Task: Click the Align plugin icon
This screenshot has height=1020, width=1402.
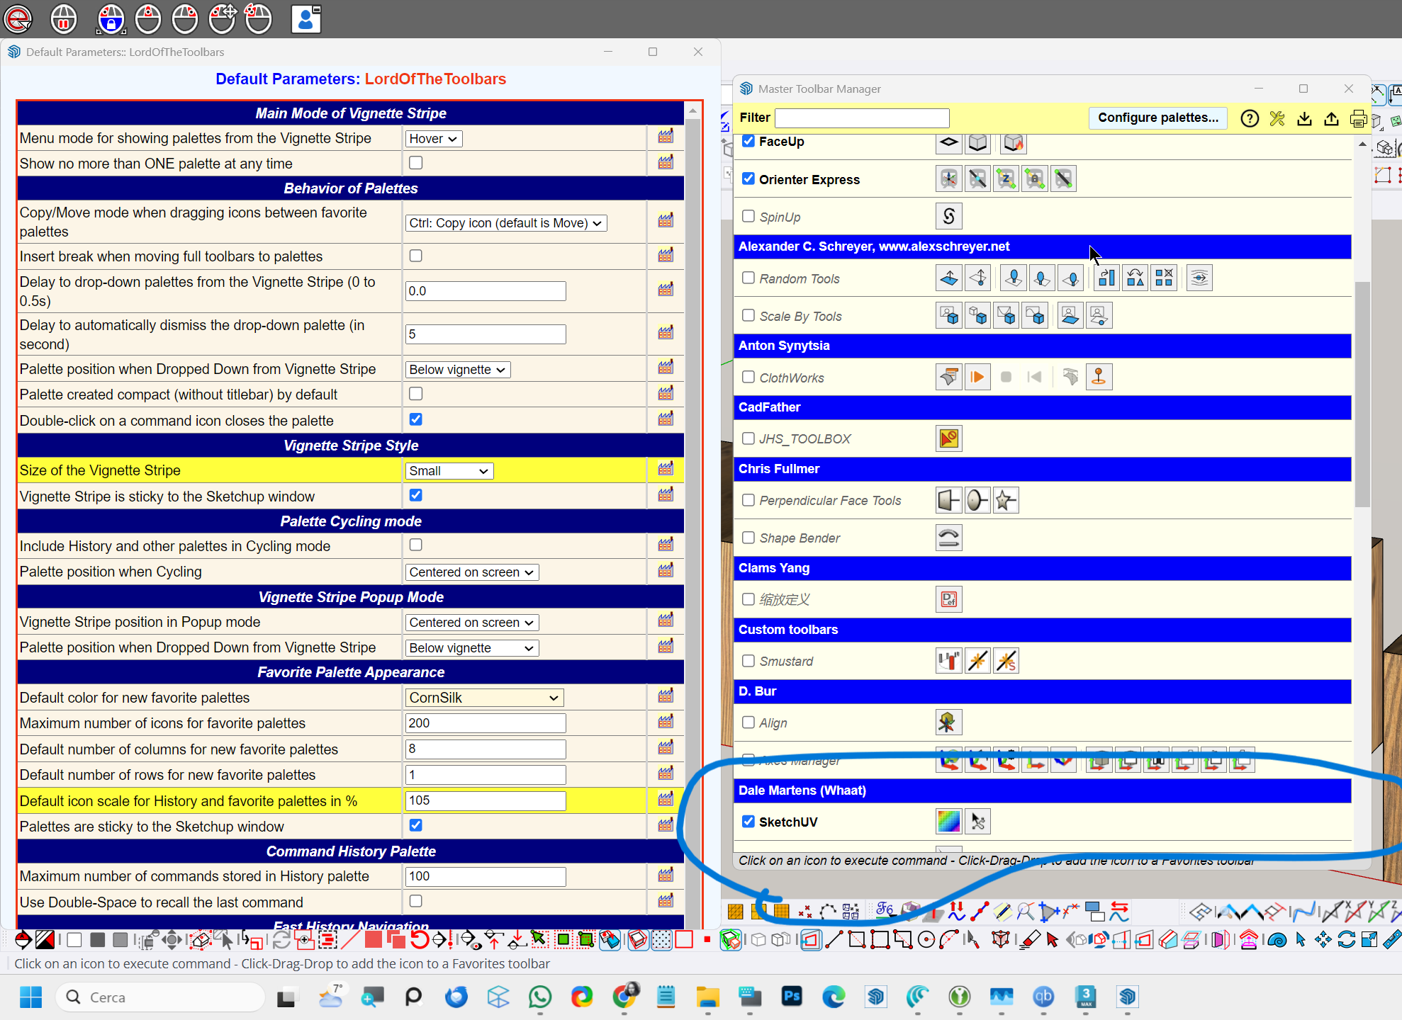Action: [948, 722]
